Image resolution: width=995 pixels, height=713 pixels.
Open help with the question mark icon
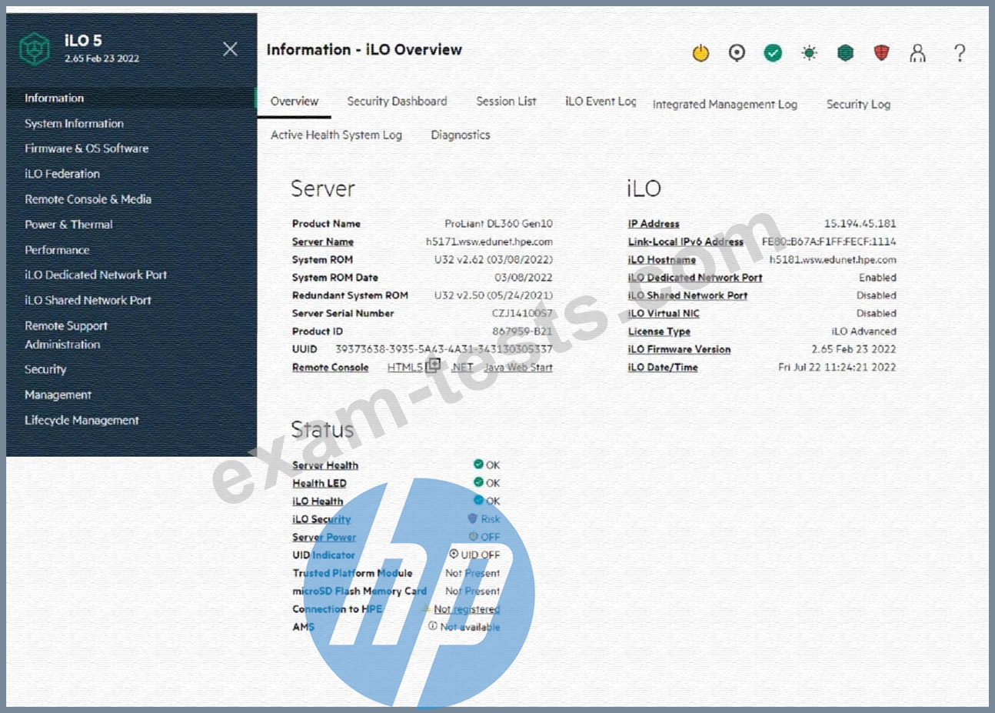959,52
